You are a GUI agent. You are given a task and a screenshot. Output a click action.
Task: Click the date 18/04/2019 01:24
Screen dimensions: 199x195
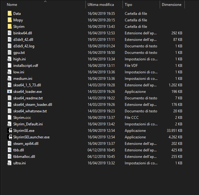click(101, 46)
